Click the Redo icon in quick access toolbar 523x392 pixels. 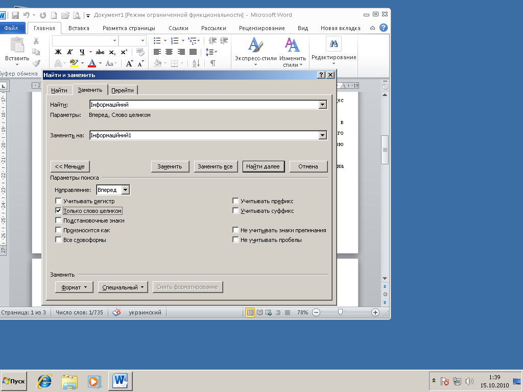pyautogui.click(x=43, y=15)
